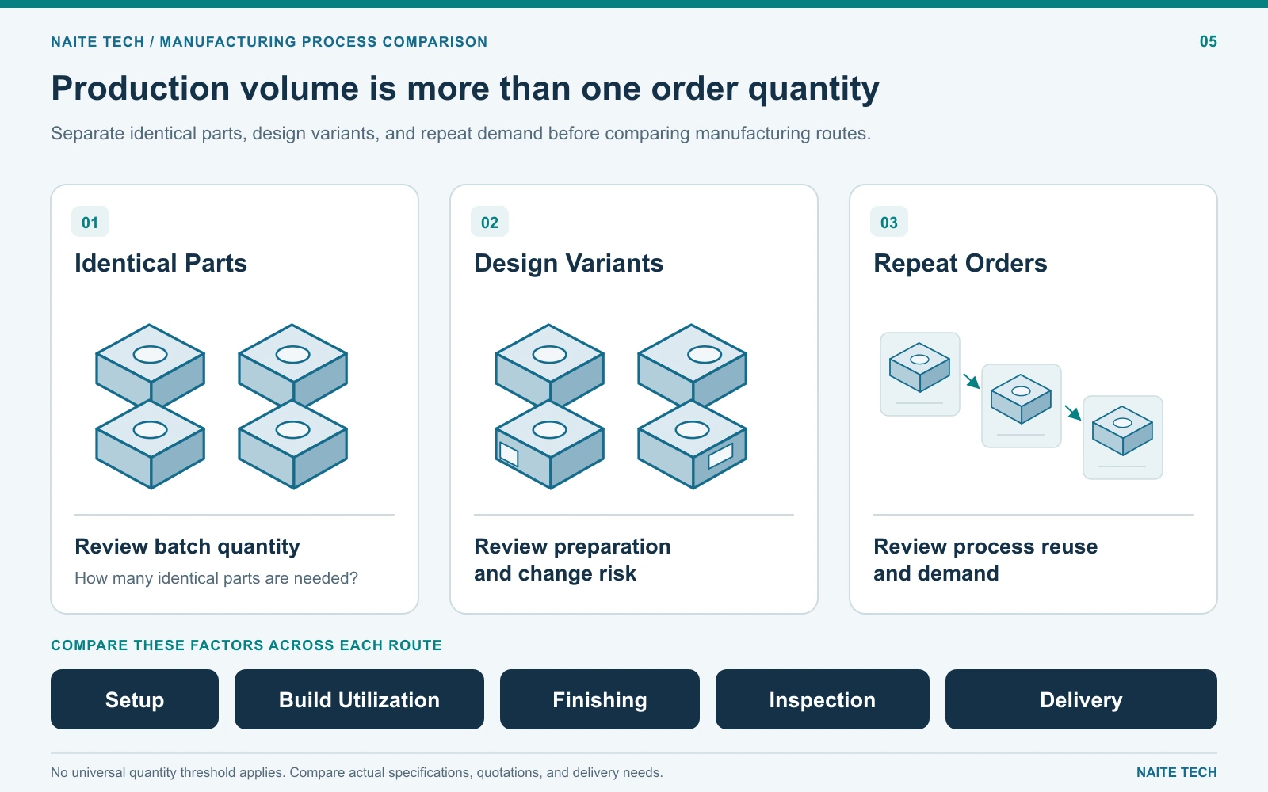Viewport: 1268px width, 792px height.
Task: Click 'Review batch quantity' heading
Action: tap(187, 546)
